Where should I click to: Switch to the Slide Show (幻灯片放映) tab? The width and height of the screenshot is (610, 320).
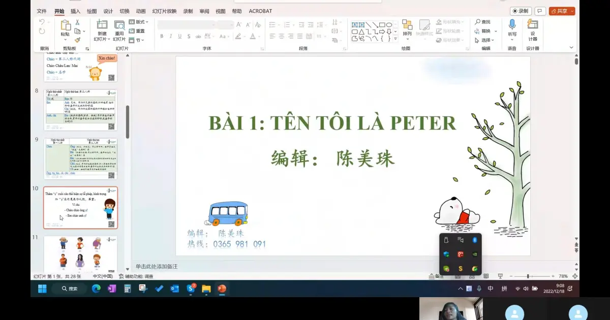[164, 11]
